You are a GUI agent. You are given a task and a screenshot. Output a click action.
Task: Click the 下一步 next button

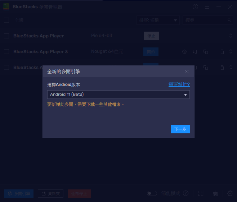[x=180, y=129]
